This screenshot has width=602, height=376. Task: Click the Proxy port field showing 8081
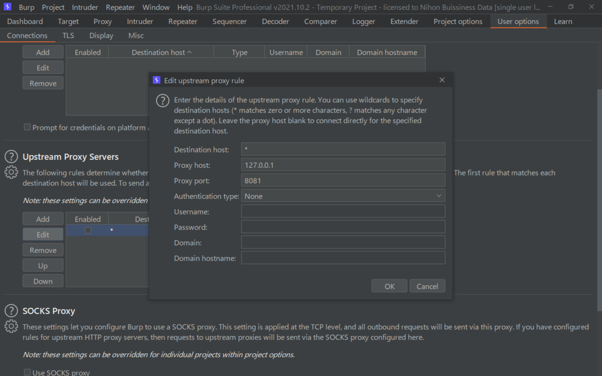coord(343,180)
